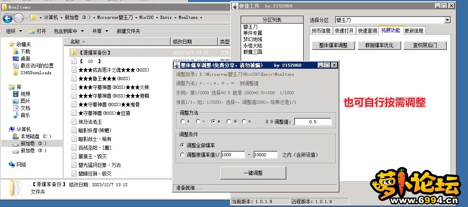Focus the maximum rate field showing 10000
Screen dimensions: 468x207
pos(265,155)
